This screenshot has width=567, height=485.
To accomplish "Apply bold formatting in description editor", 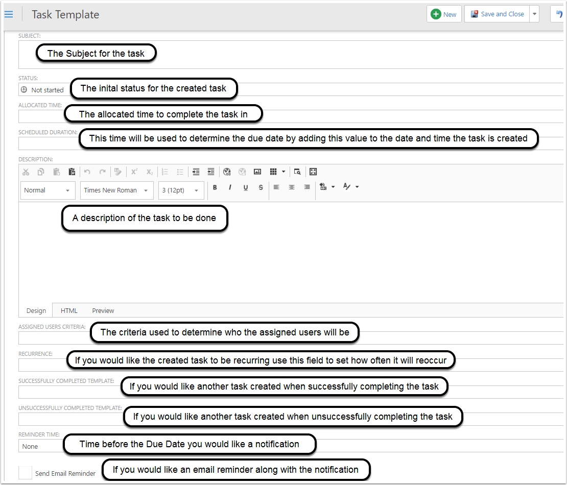I will point(215,187).
